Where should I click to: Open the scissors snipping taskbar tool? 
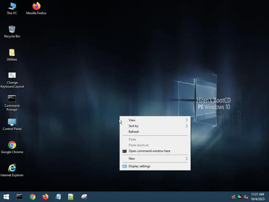click(84, 197)
